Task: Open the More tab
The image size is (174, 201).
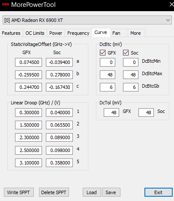Action: click(x=137, y=33)
